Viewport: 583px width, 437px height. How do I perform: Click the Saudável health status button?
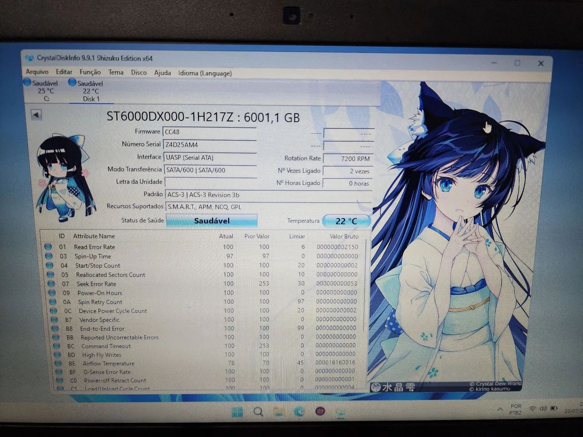[x=212, y=221]
